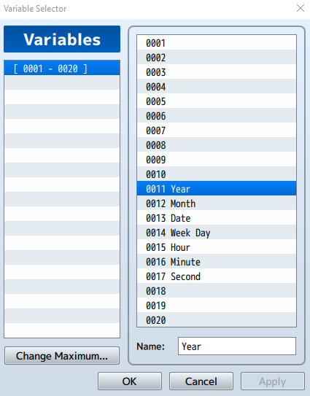This screenshot has height=396, width=310.
Task: Cancel the Variable Selector dialog
Action: point(201,381)
